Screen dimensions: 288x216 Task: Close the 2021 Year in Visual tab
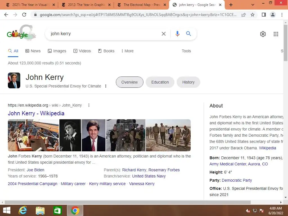(54, 5)
